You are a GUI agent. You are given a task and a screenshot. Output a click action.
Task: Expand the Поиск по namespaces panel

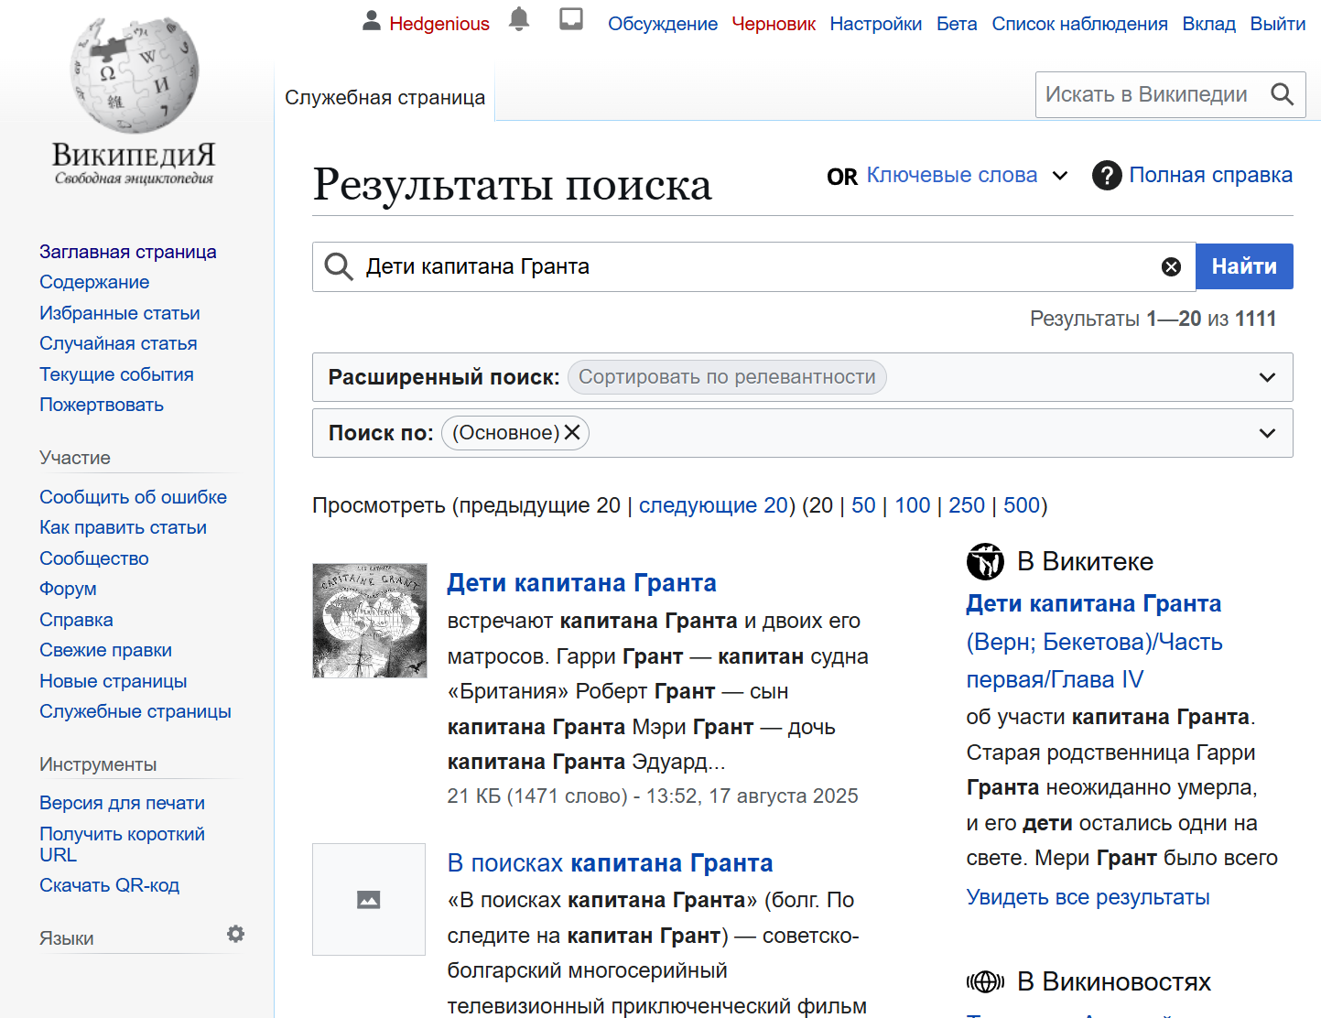pyautogui.click(x=1267, y=433)
